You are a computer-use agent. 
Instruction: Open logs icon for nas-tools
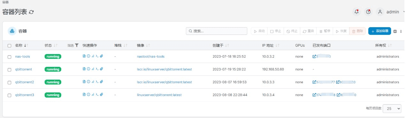(x=84, y=56)
